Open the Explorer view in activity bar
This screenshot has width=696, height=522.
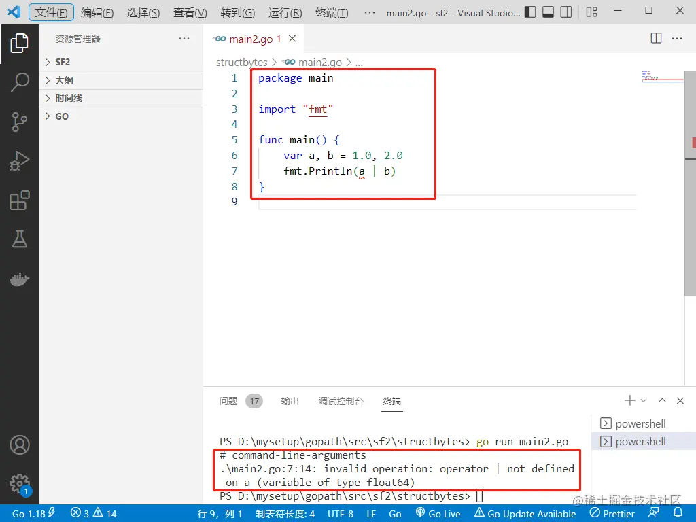tap(20, 43)
